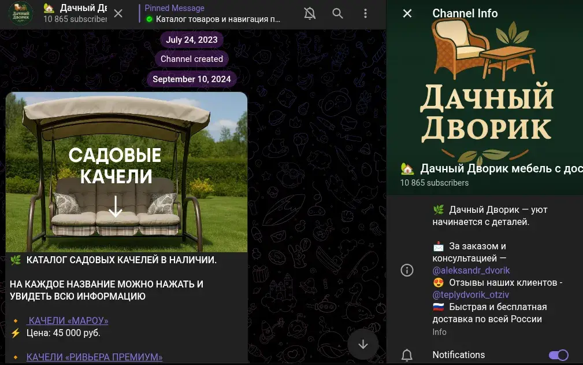583x365 pixels.
Task: Open the channel avatar in the chat header
Action: click(21, 13)
